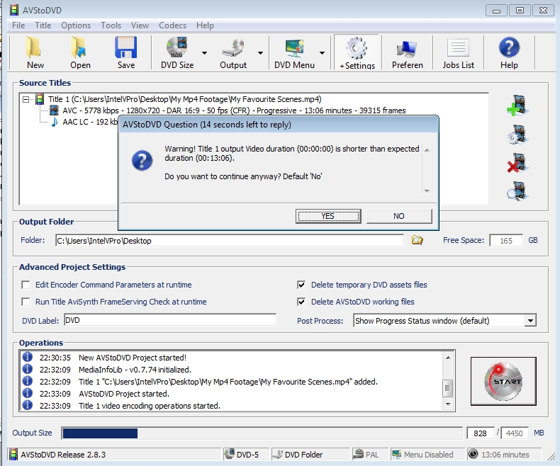Click the Operations log scroll up arrow
This screenshot has height=466, width=560.
tap(448, 357)
